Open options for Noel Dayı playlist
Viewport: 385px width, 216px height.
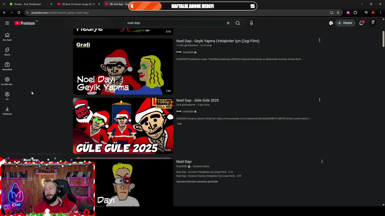pyautogui.click(x=322, y=161)
